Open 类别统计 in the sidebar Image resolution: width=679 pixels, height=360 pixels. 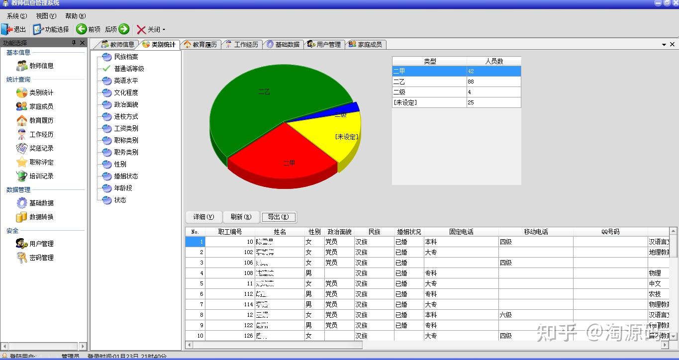[x=35, y=92]
